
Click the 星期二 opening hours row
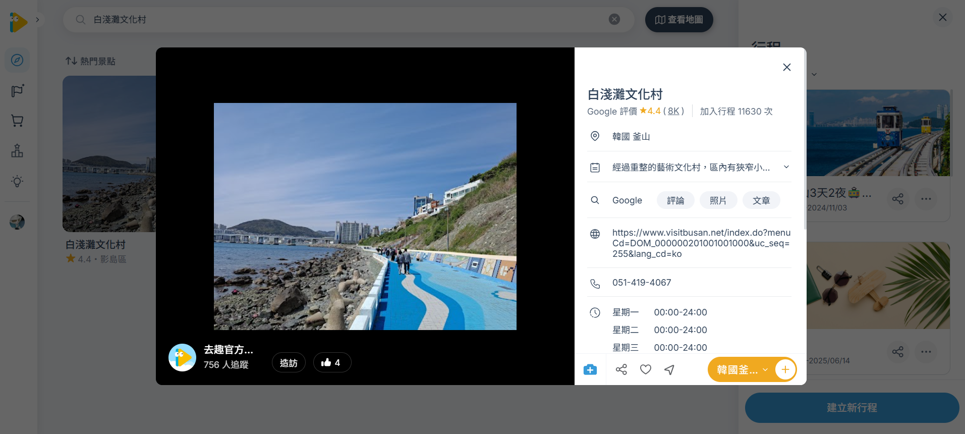coord(660,330)
